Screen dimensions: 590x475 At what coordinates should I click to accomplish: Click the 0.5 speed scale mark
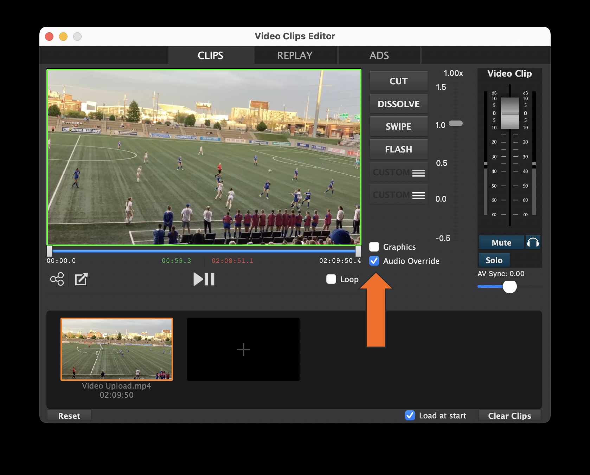pos(442,163)
